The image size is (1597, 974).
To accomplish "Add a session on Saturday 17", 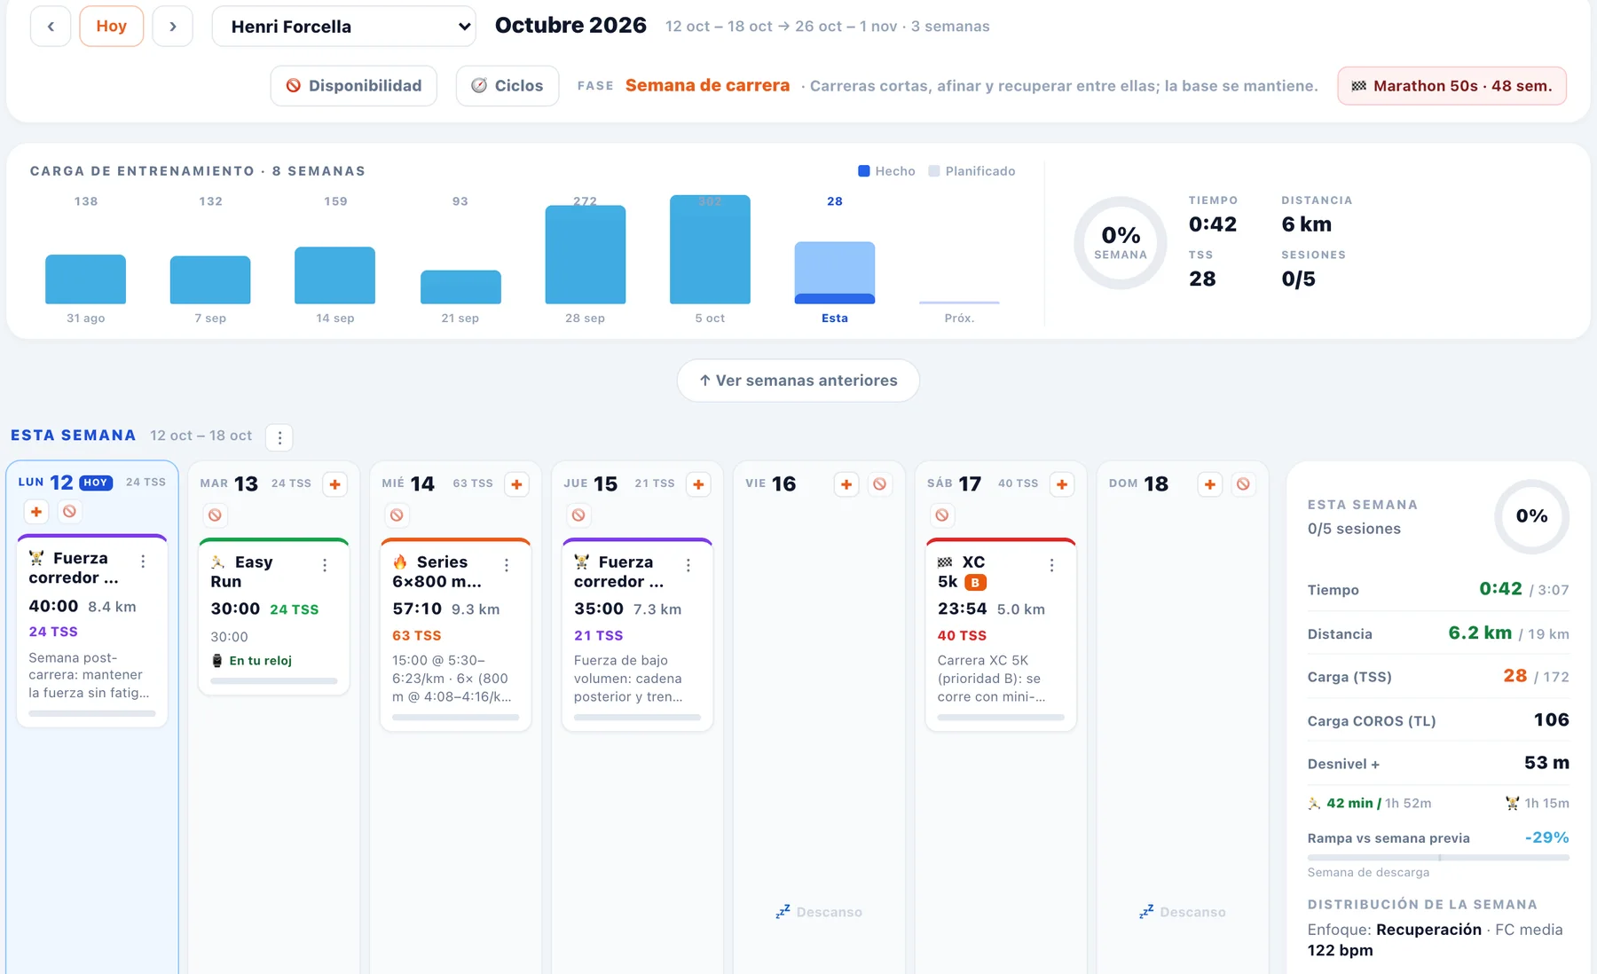I will (x=1062, y=484).
